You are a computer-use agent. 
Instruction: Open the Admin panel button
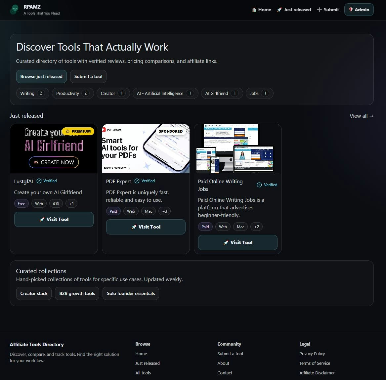(x=359, y=10)
